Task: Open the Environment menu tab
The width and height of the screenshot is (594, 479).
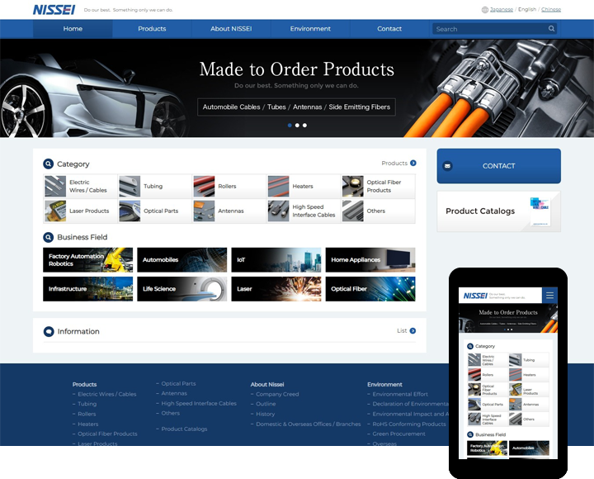Action: (x=310, y=29)
